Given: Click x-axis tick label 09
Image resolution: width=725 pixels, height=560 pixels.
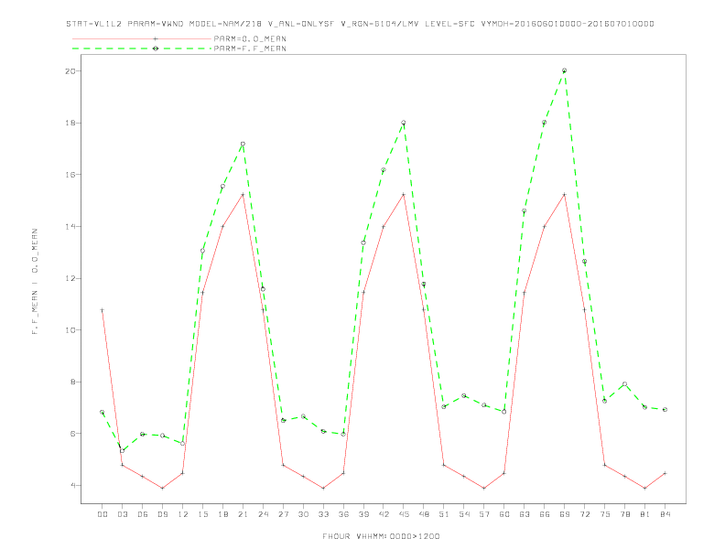Looking at the screenshot, I should pyautogui.click(x=162, y=514).
